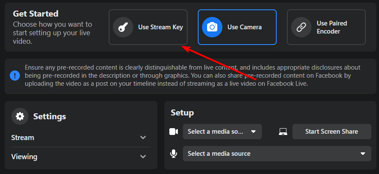
Task: Select the Use Camera text label
Action: (244, 27)
